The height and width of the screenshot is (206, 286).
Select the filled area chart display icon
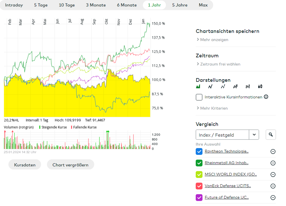click(x=198, y=86)
